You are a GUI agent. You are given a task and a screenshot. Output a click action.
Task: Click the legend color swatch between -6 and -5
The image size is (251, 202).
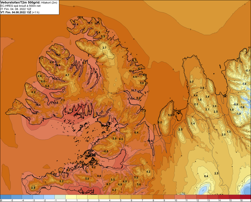tap(6, 197)
